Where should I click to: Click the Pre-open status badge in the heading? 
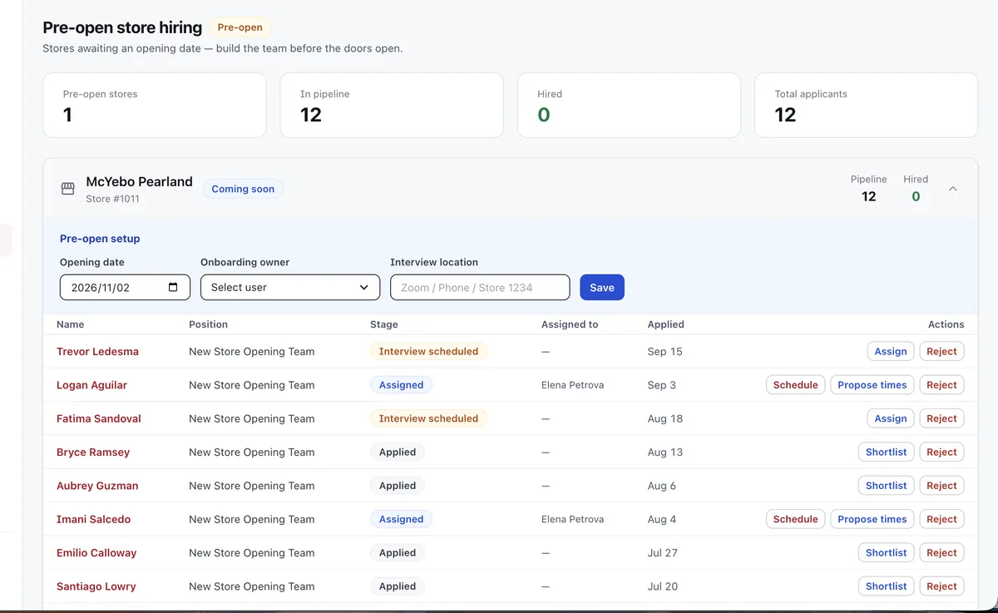tap(240, 27)
